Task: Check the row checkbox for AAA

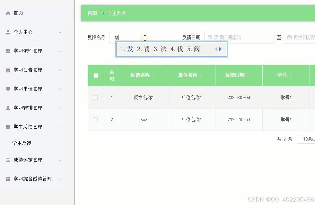Action: [95, 119]
